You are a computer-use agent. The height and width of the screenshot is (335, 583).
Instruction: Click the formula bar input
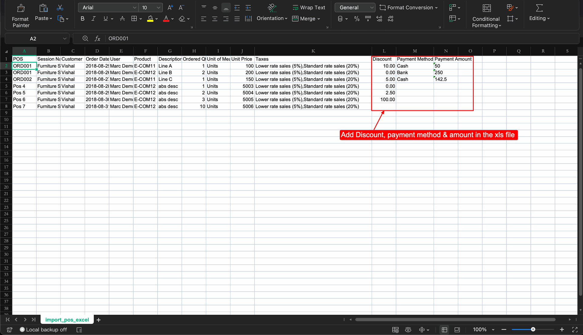[342, 38]
